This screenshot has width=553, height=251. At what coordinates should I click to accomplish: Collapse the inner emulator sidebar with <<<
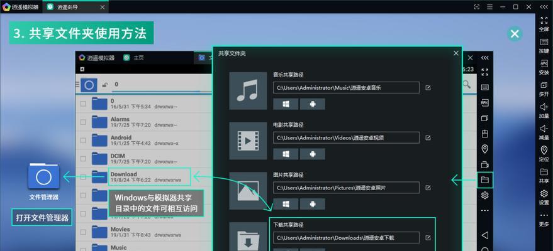(x=485, y=58)
